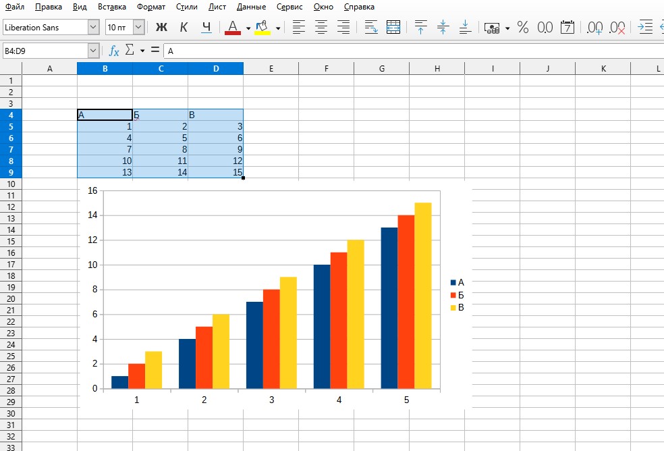Select column H by its header
Screen dimensions: 664x451
click(x=437, y=68)
